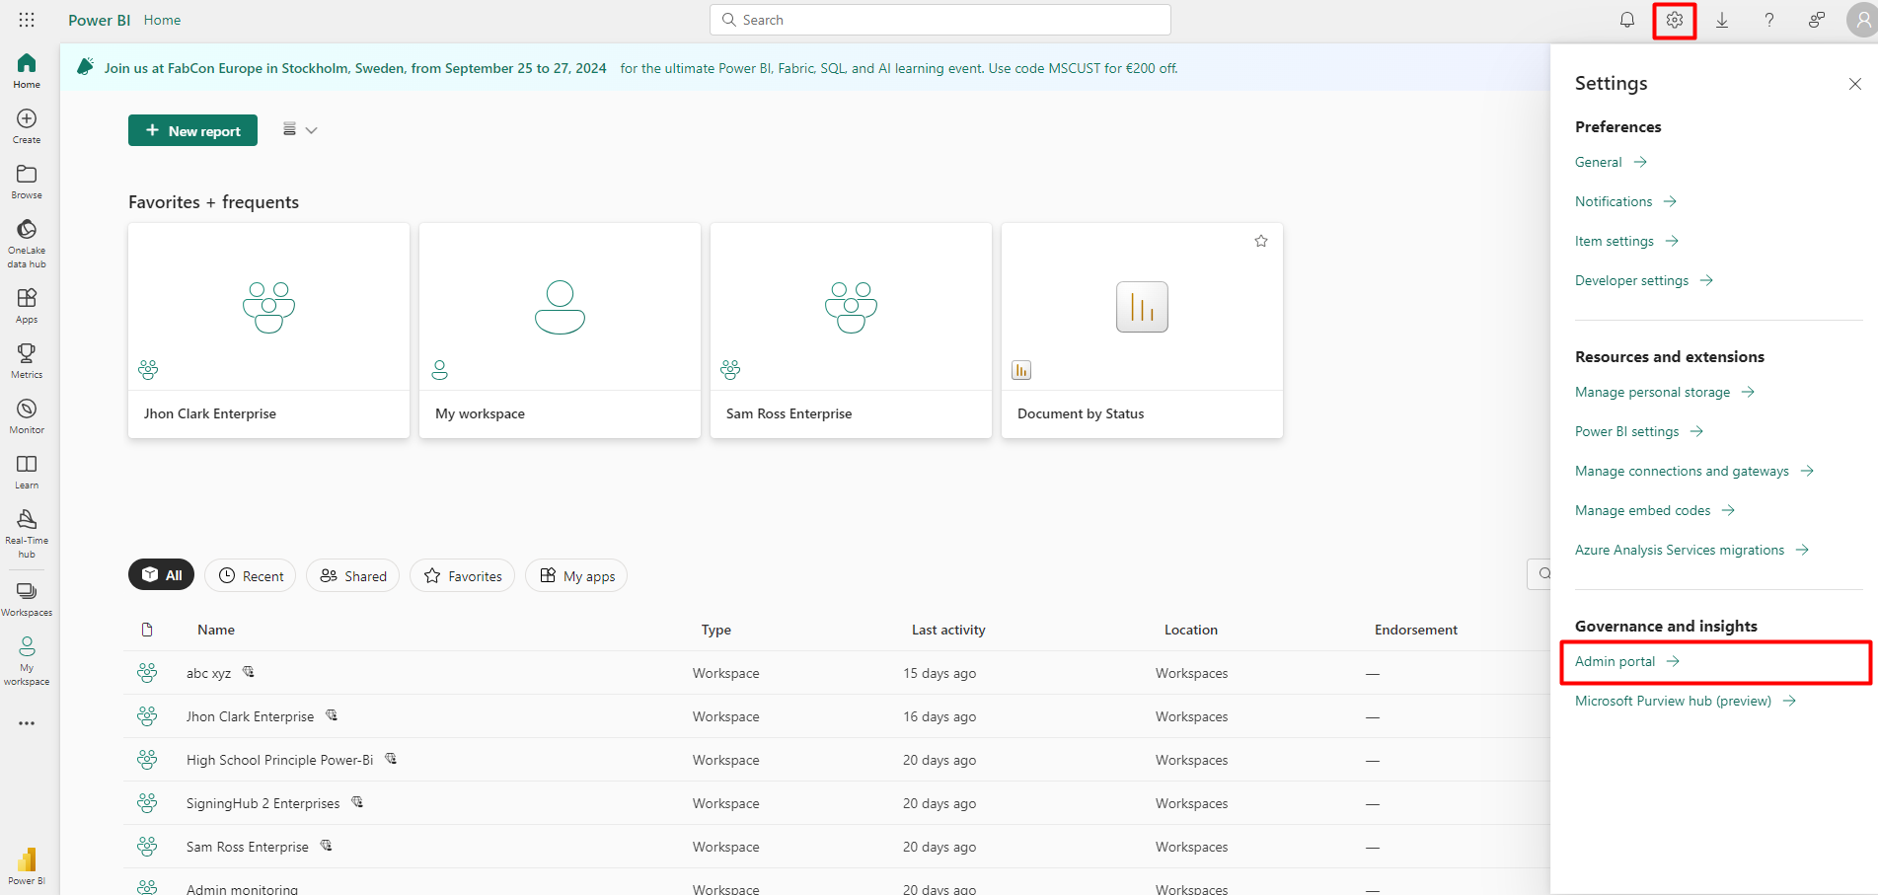The image size is (1878, 895).
Task: Select the Favorites filter tab
Action: pos(463,575)
